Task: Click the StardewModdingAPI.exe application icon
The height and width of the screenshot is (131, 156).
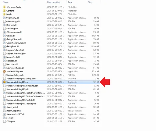Action: (4, 82)
